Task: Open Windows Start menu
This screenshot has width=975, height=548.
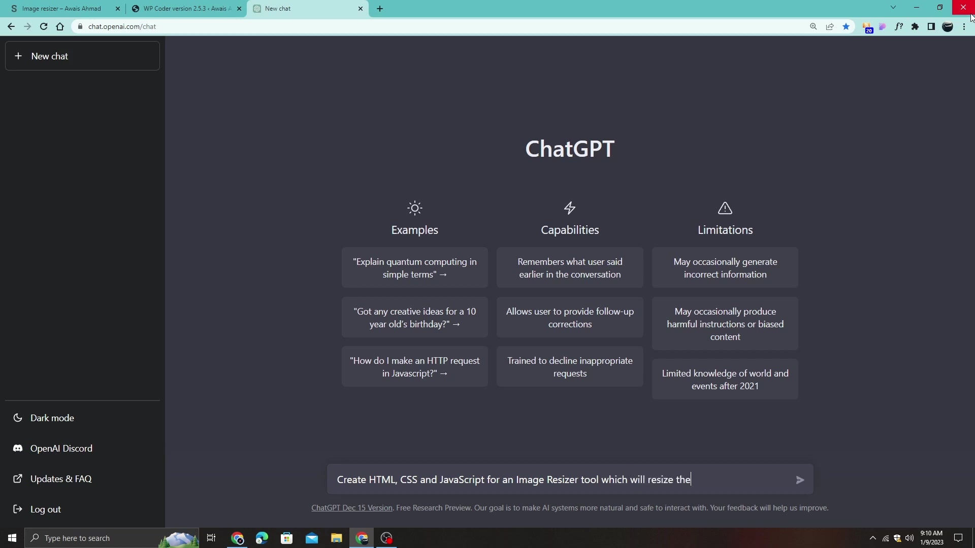Action: point(12,538)
